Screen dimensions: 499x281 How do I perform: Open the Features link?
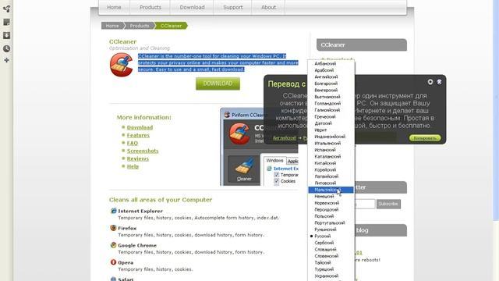(x=138, y=135)
